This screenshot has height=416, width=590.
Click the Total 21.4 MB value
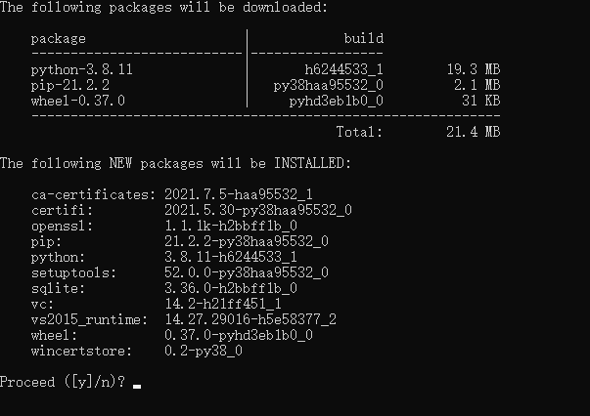[x=474, y=132]
